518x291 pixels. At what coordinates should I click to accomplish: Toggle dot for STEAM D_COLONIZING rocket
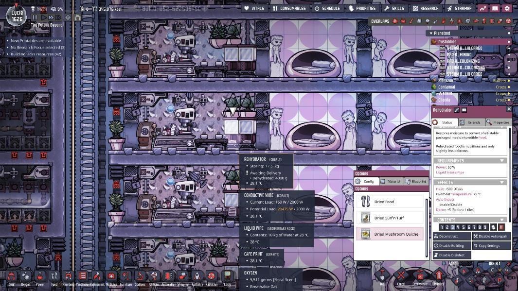[509, 68]
